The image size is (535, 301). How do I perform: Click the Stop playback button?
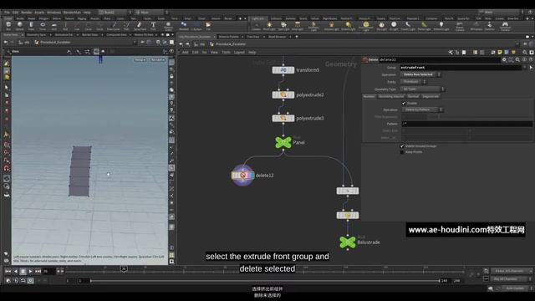[x=23, y=271]
